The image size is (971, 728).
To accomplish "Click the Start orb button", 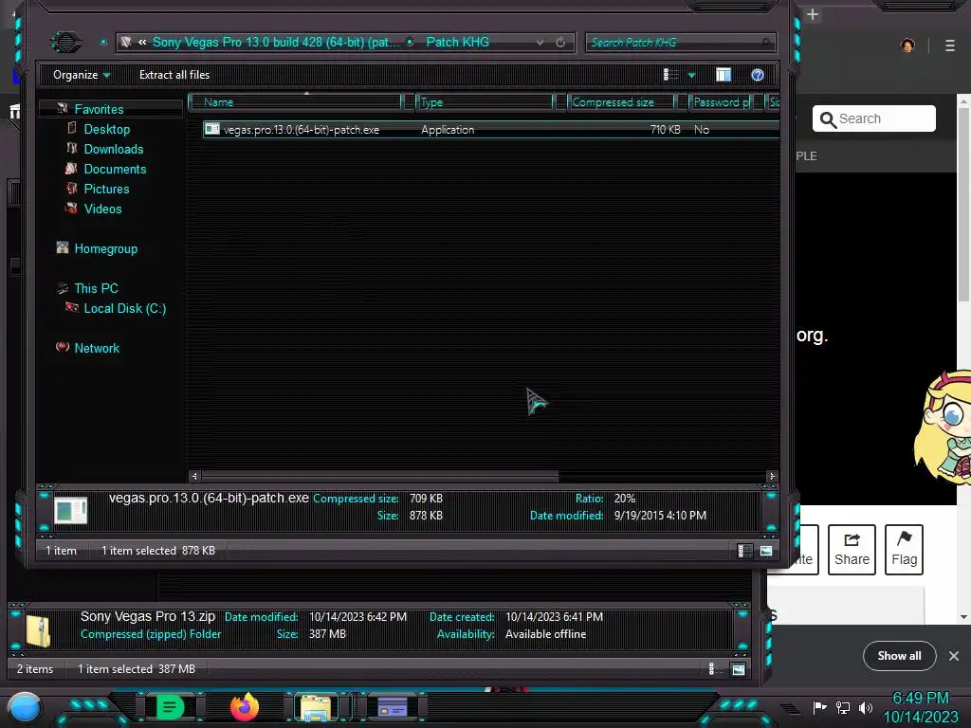I will click(24, 707).
